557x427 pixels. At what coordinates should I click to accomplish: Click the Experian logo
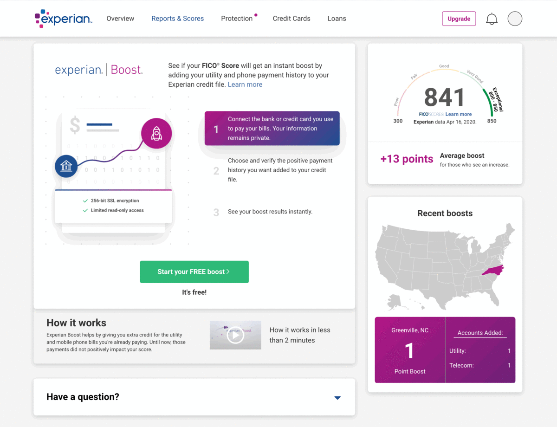(x=64, y=19)
